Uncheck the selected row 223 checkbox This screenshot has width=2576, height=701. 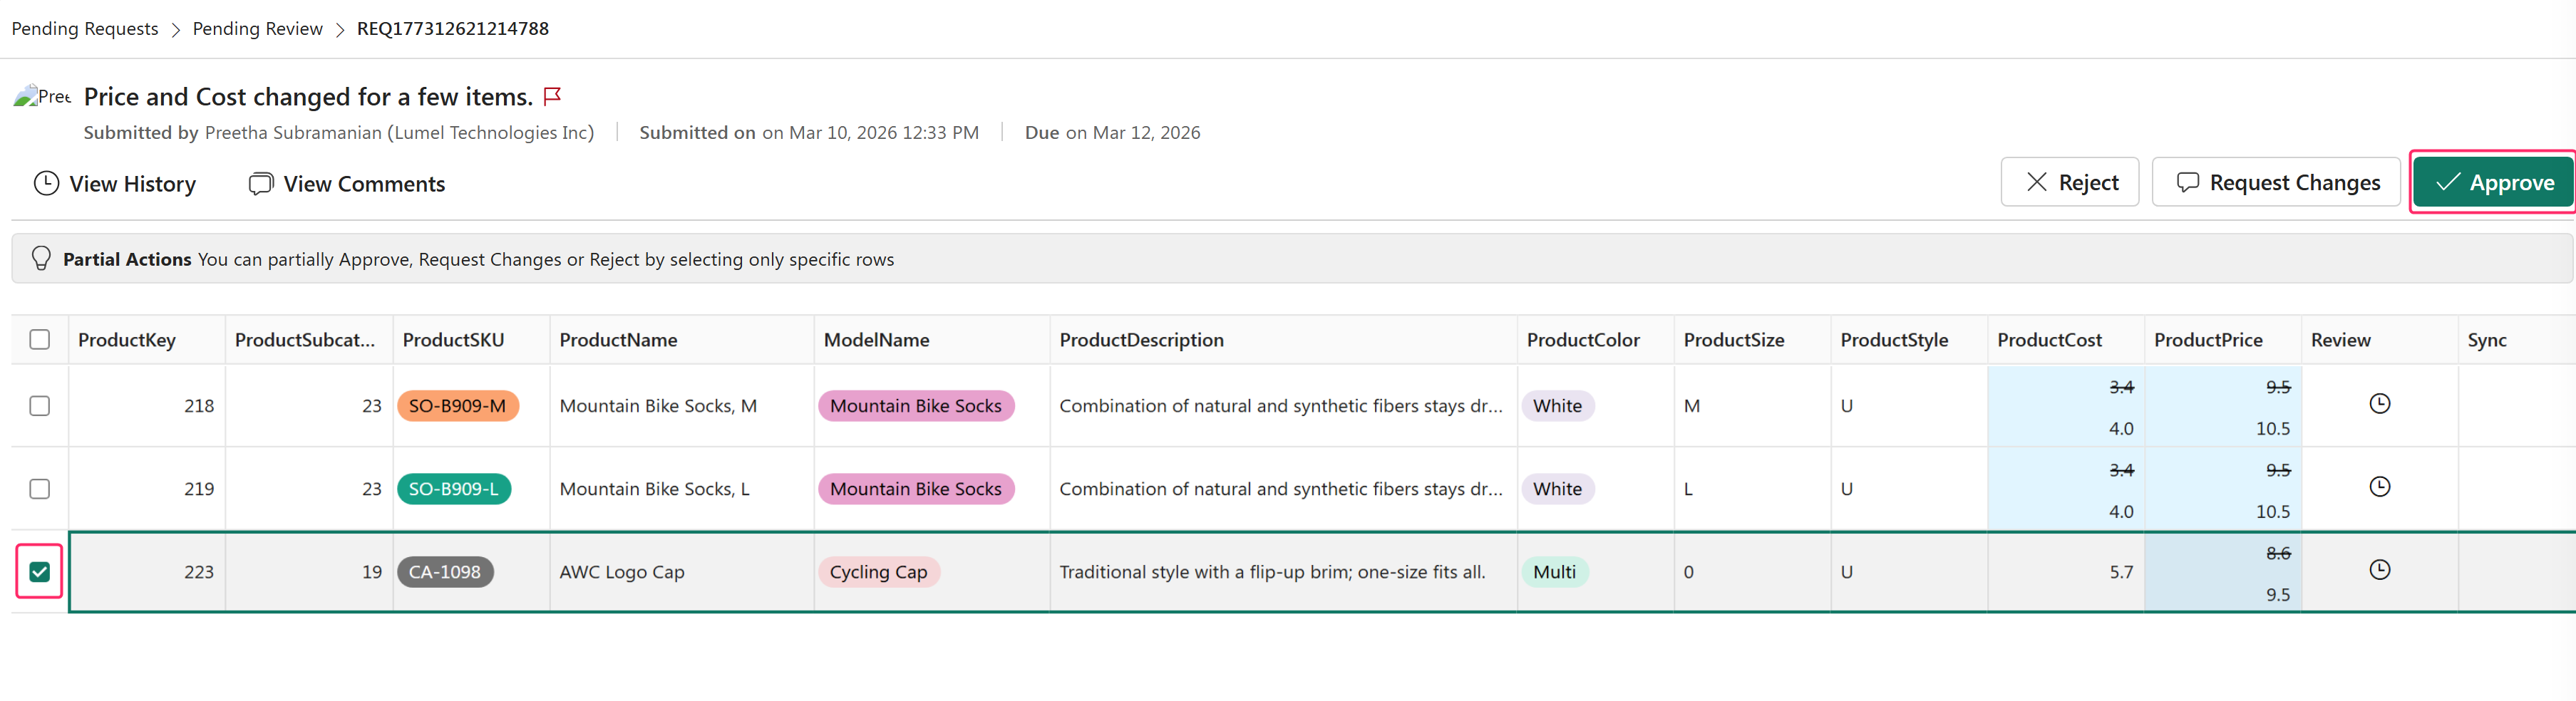pos(40,572)
